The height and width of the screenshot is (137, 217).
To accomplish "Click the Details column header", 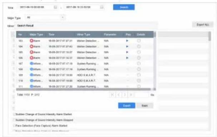I will pyautogui.click(x=141, y=35).
